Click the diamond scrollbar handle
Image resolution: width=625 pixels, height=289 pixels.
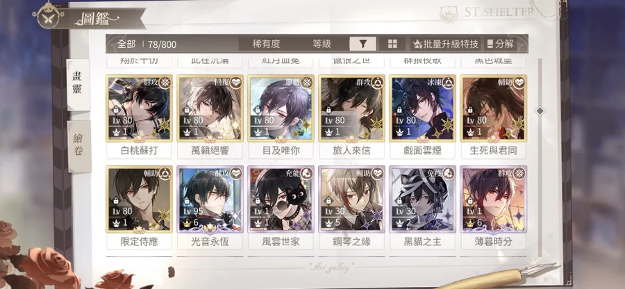tap(540, 111)
